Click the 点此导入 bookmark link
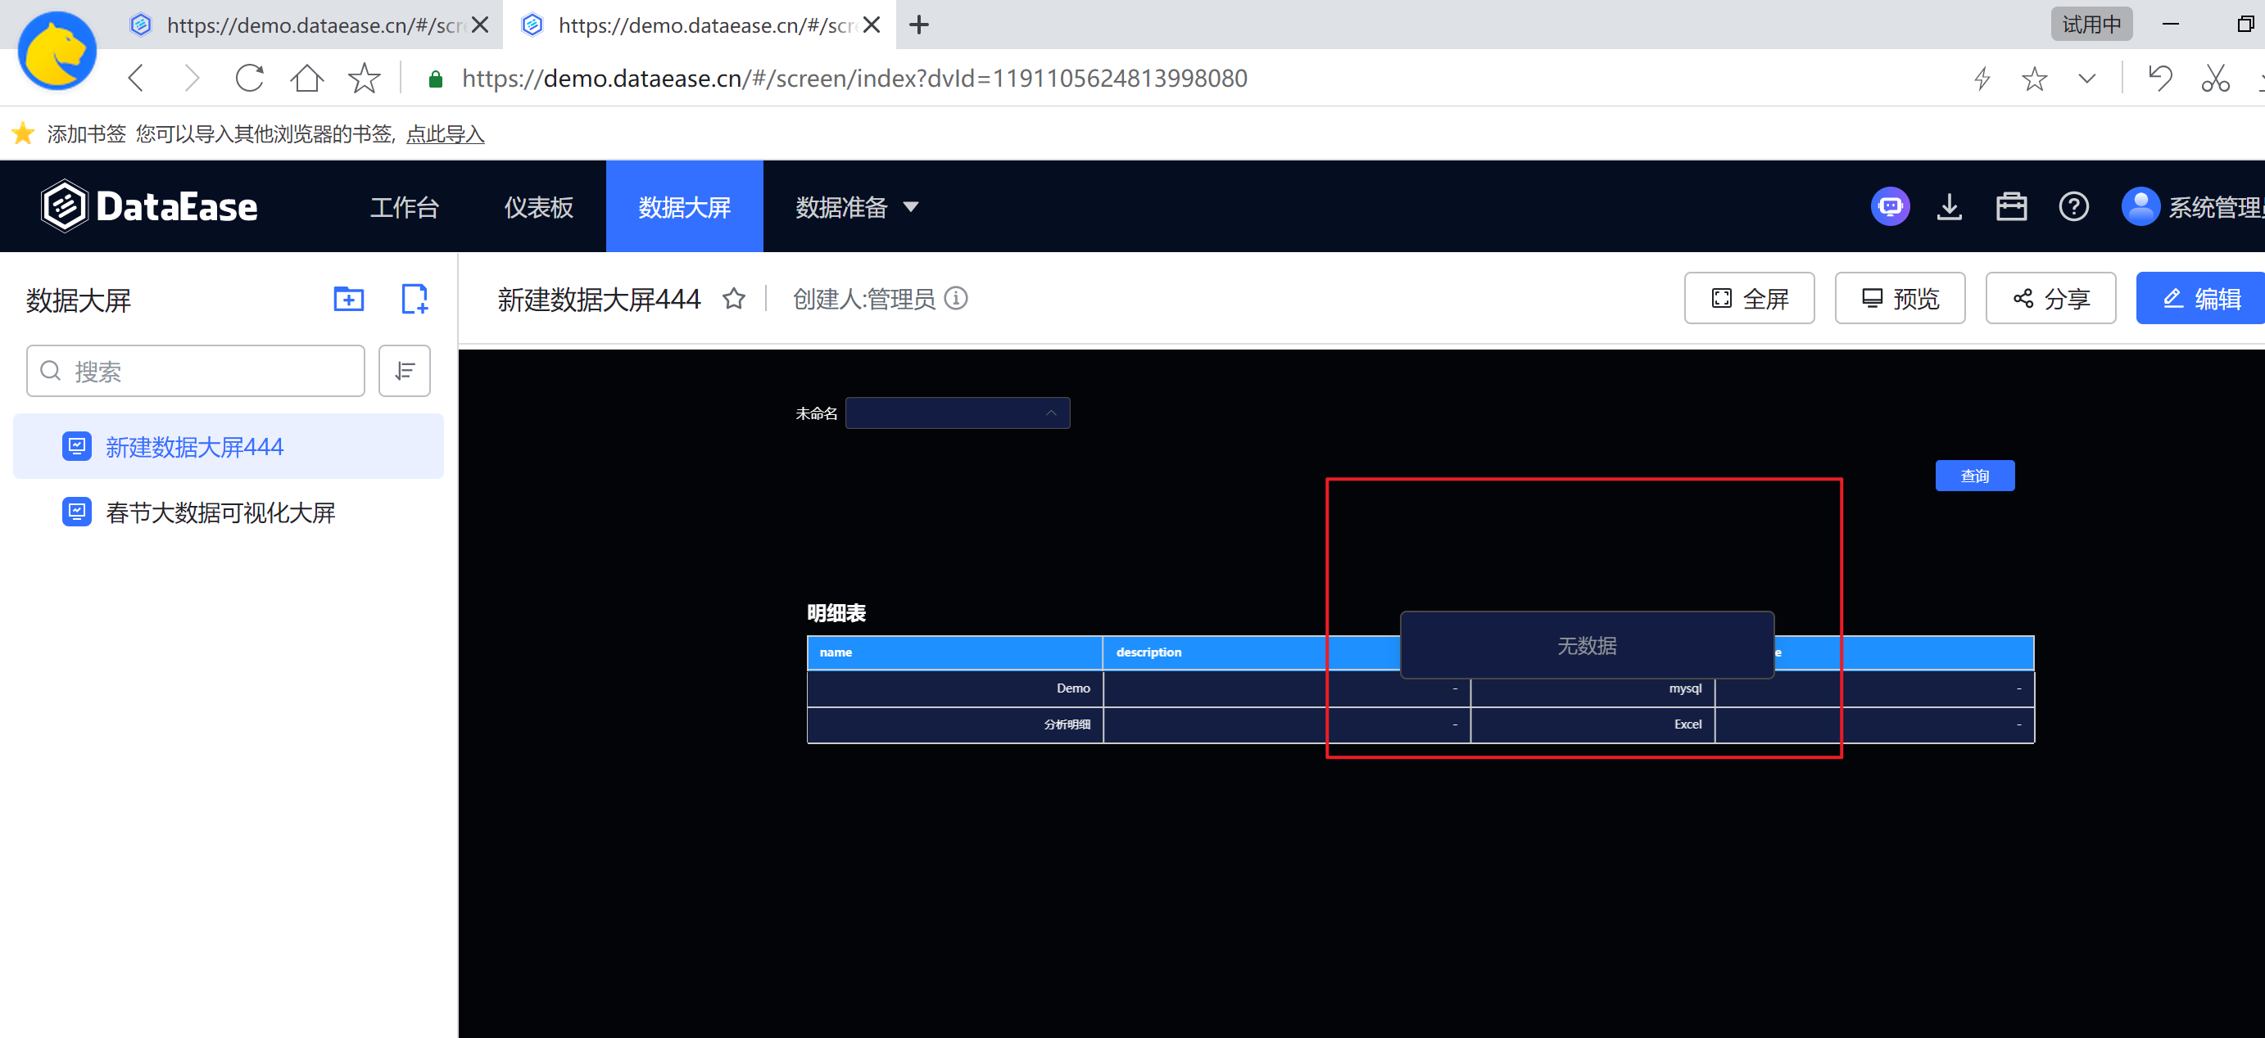Image resolution: width=2265 pixels, height=1038 pixels. (x=445, y=133)
